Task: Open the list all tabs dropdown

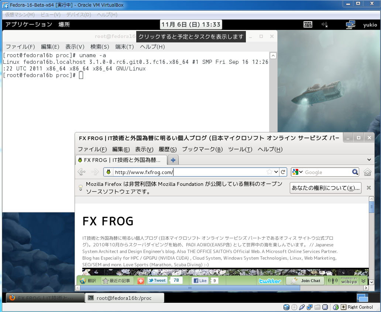Action: click(x=369, y=160)
